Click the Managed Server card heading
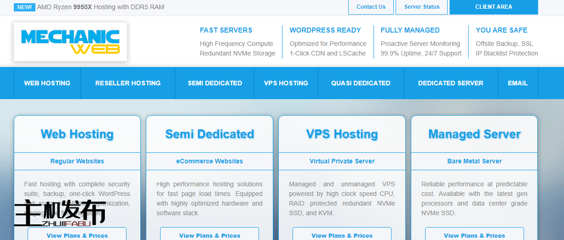The height and width of the screenshot is (240, 564). coord(474,134)
